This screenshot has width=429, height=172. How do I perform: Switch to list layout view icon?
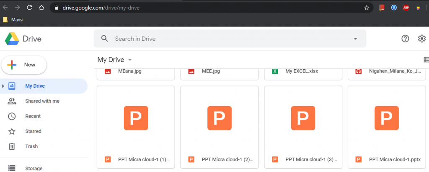(426, 60)
